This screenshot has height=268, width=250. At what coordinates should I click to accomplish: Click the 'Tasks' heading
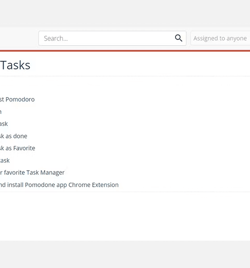pos(15,65)
